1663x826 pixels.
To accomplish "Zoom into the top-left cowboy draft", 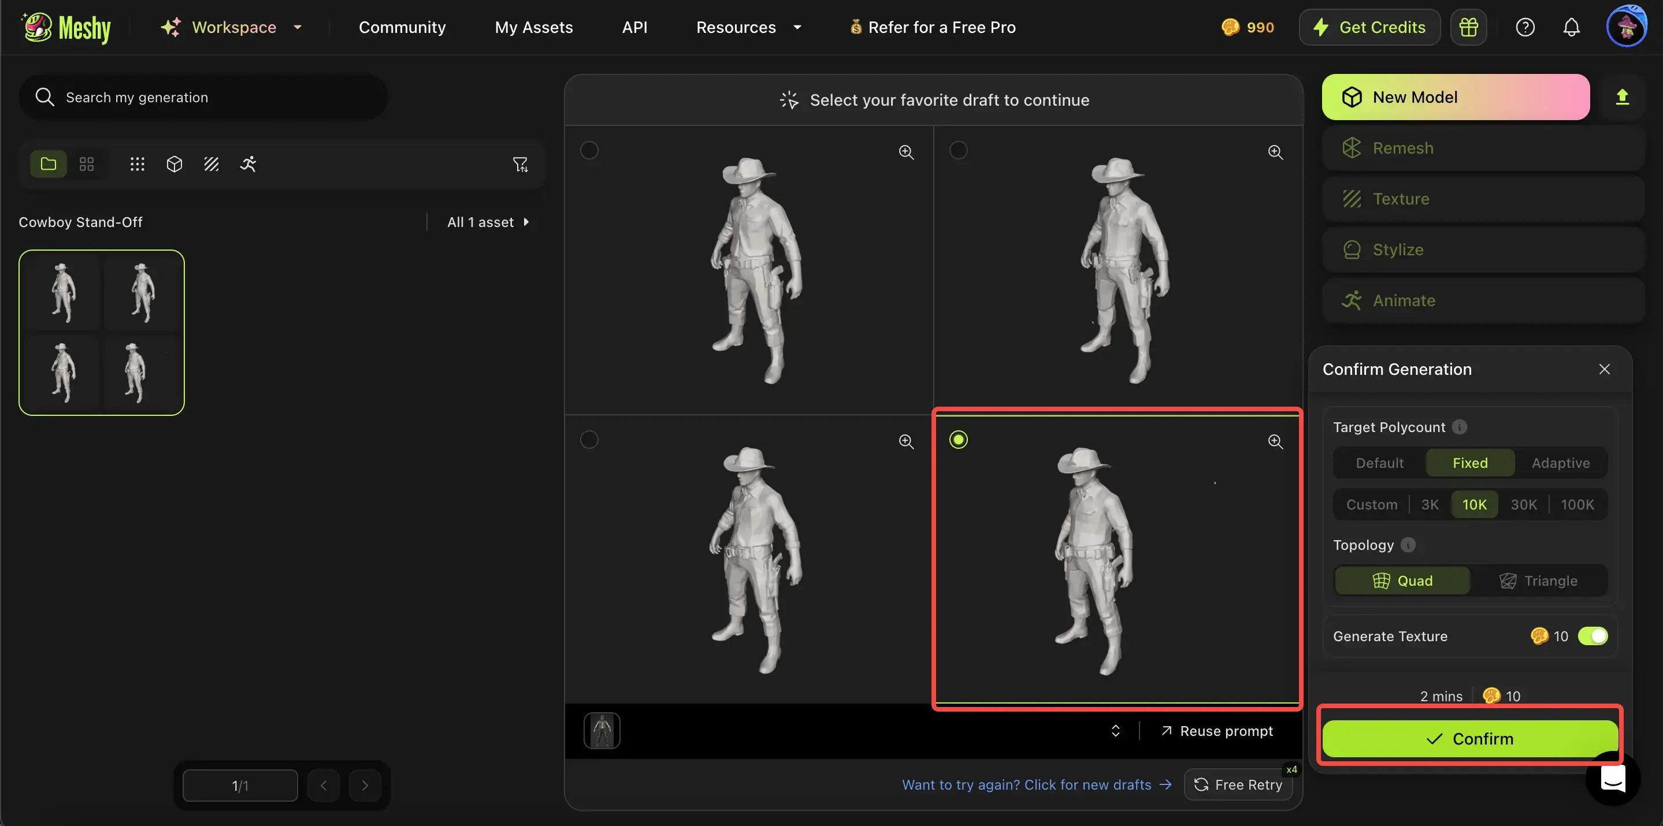I will pos(905,152).
